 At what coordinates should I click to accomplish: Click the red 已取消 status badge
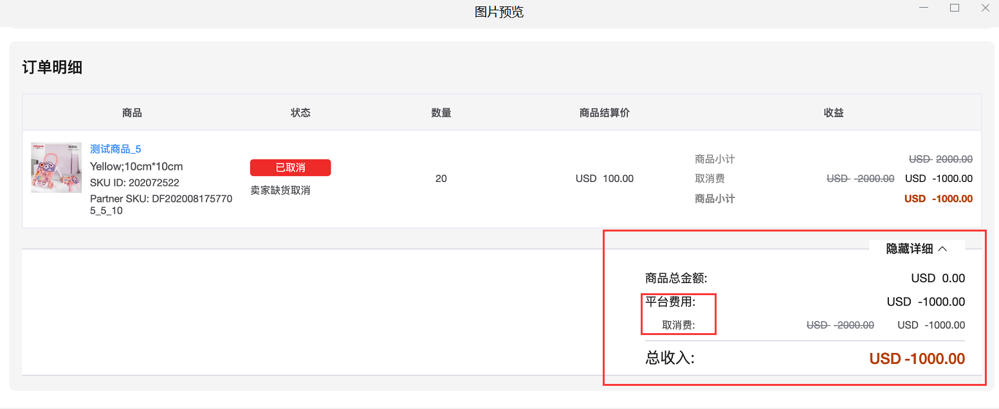290,167
